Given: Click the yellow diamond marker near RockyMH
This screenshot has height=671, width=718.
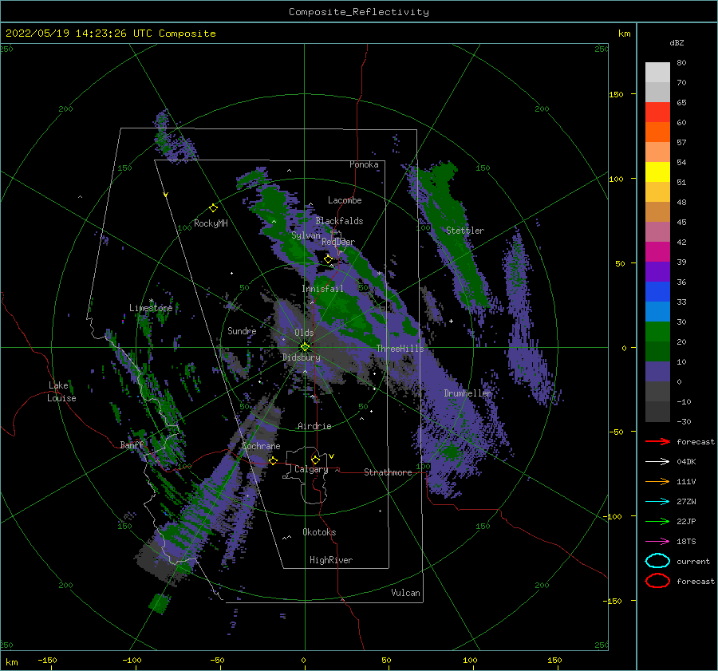Looking at the screenshot, I should point(213,208).
